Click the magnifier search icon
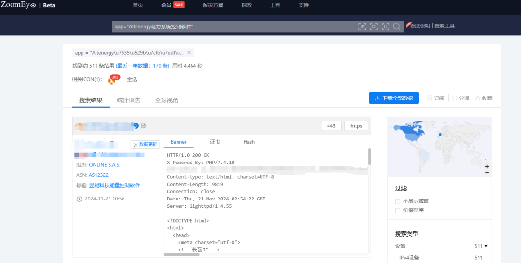The height and width of the screenshot is (263, 521). coord(397,26)
